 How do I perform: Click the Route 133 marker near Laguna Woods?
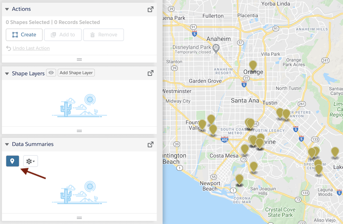pyautogui.click(x=305, y=193)
